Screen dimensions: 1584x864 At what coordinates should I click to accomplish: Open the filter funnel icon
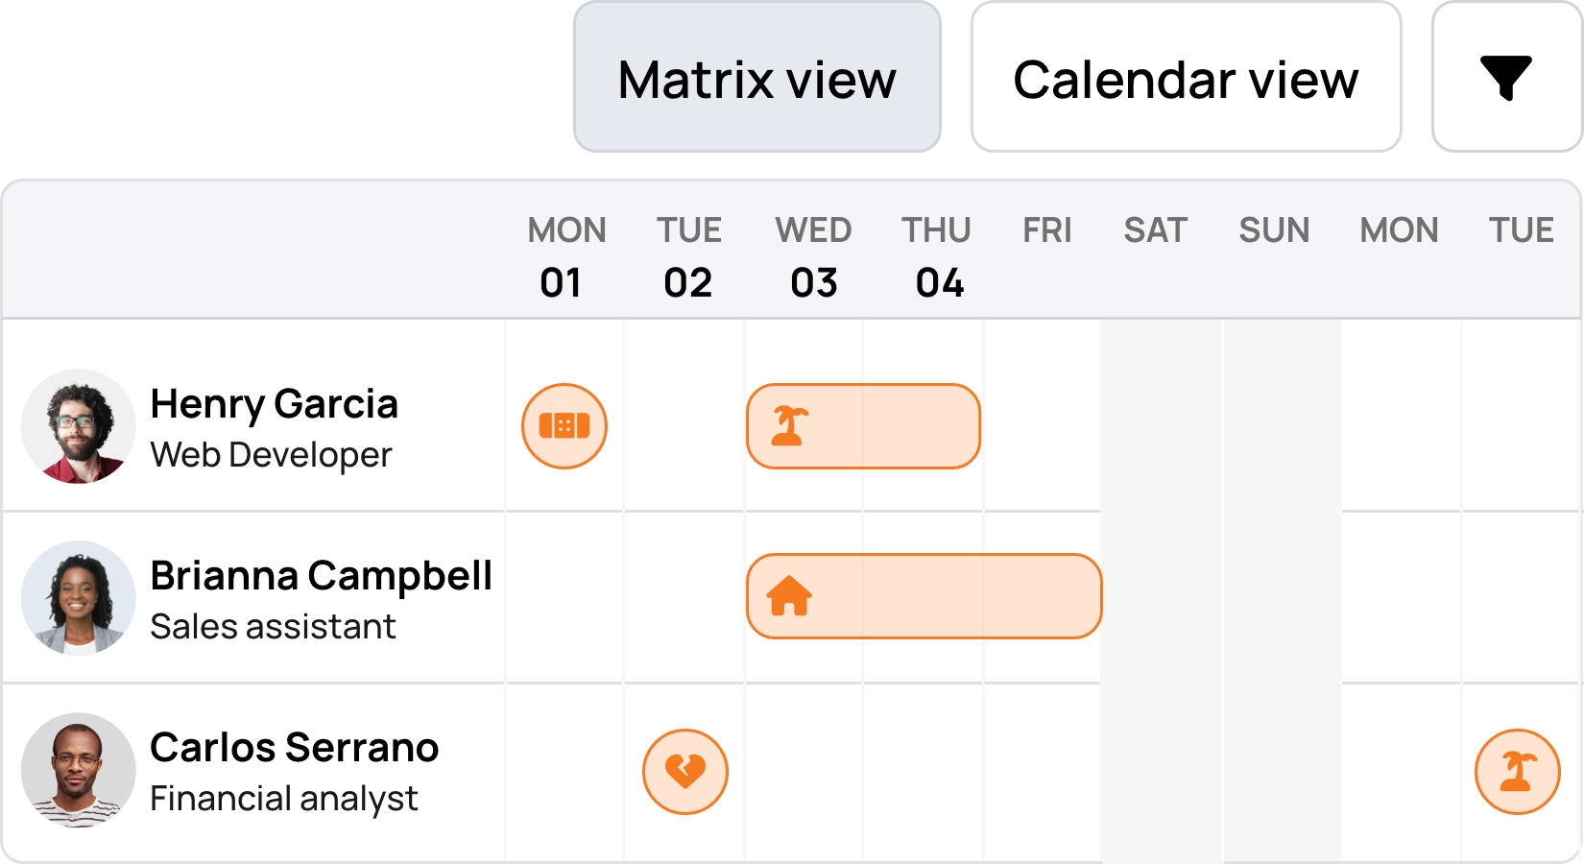1507,77
